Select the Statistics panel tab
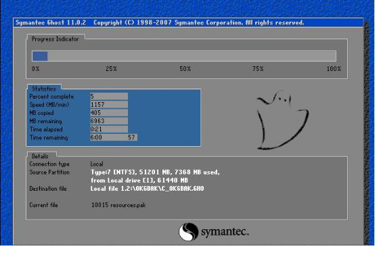This screenshot has width=375, height=255. [44, 89]
